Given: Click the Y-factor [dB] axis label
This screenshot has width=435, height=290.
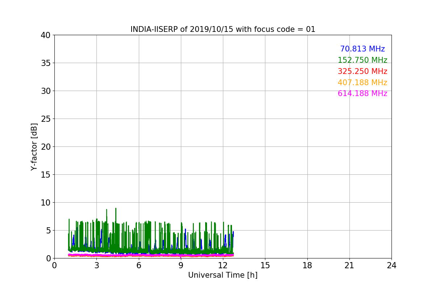Looking at the screenshot, I should (x=34, y=147).
